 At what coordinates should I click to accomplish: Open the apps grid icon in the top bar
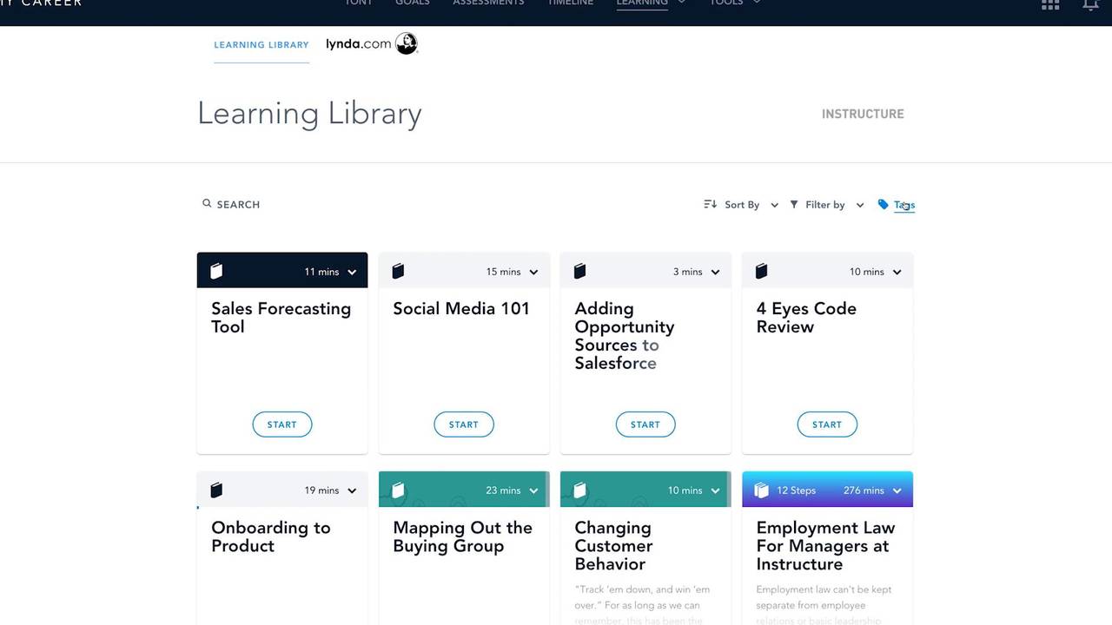tap(1049, 5)
